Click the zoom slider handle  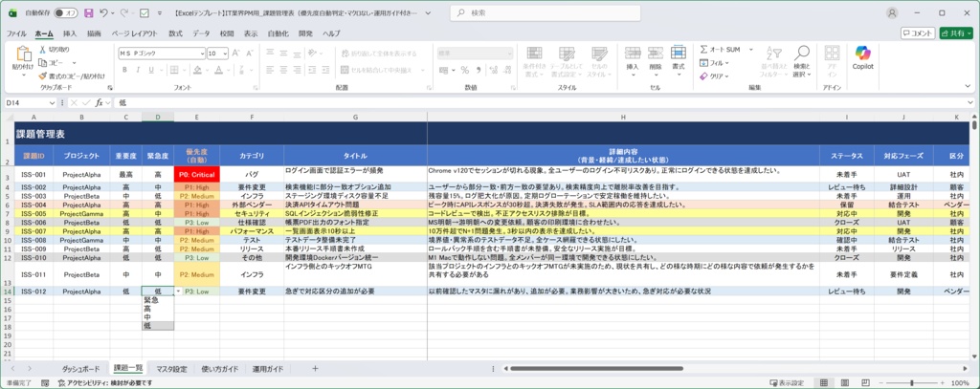point(912,382)
